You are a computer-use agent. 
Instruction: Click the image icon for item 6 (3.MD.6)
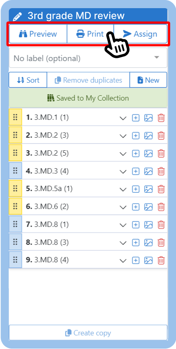(x=148, y=207)
